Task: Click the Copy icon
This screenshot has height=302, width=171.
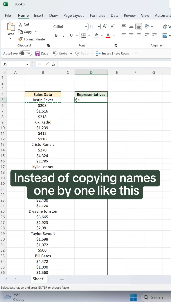Action: 20,32
